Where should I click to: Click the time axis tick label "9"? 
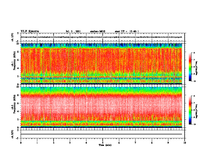pos(168,143)
